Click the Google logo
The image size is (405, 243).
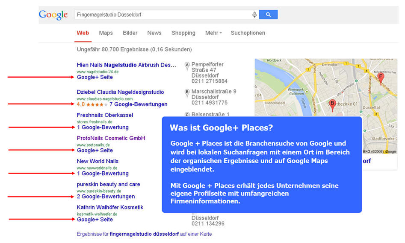[x=53, y=15]
